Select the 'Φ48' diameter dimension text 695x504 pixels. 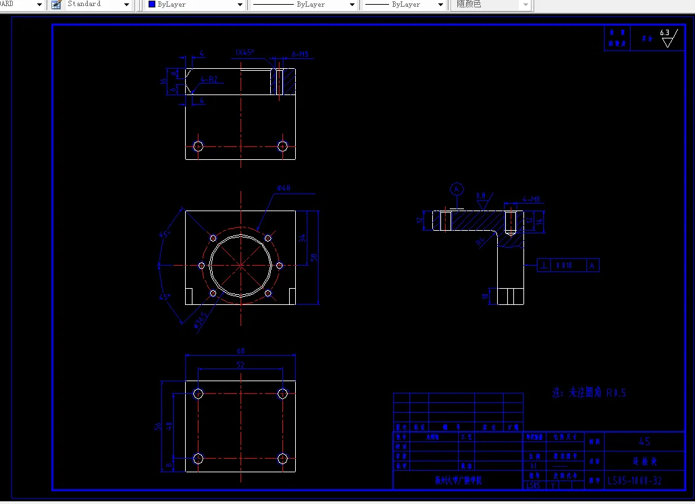[284, 188]
